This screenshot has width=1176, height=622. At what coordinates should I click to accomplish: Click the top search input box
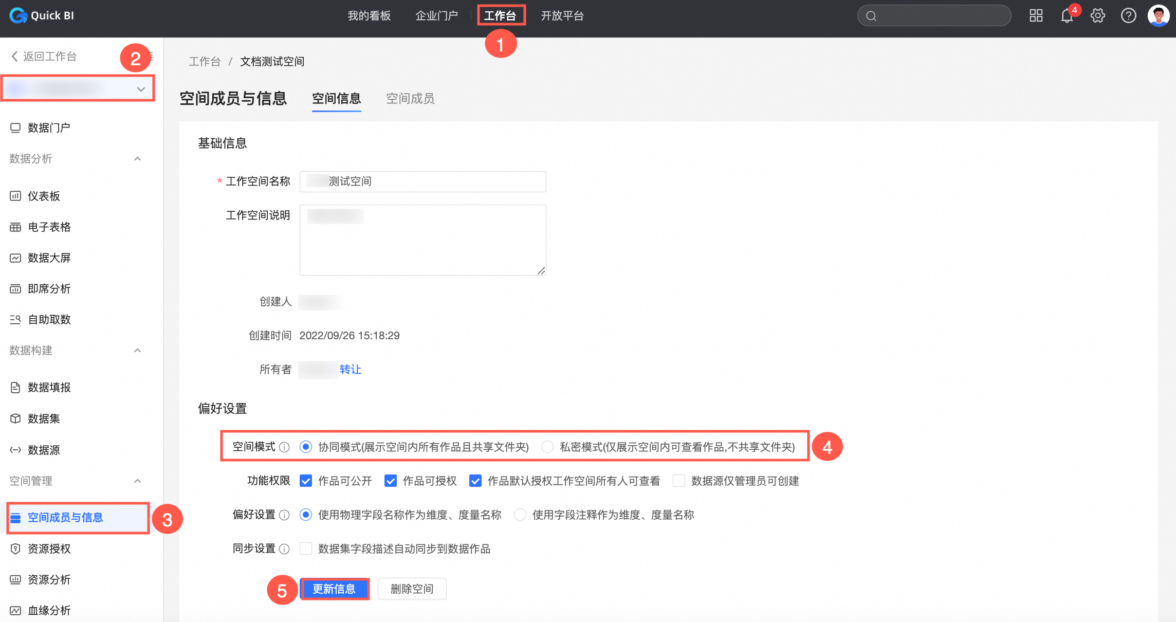934,15
